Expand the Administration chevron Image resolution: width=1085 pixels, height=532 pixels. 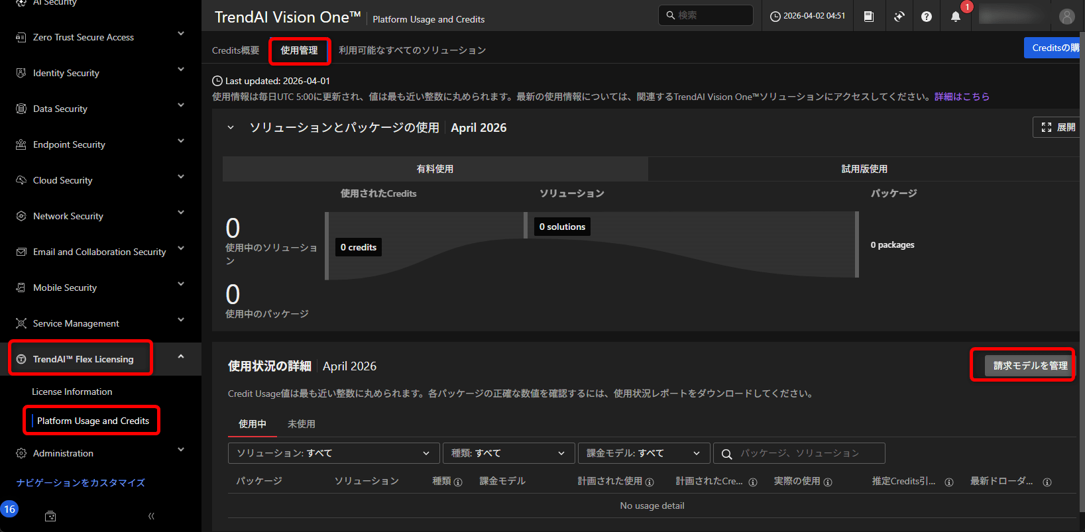coord(181,450)
